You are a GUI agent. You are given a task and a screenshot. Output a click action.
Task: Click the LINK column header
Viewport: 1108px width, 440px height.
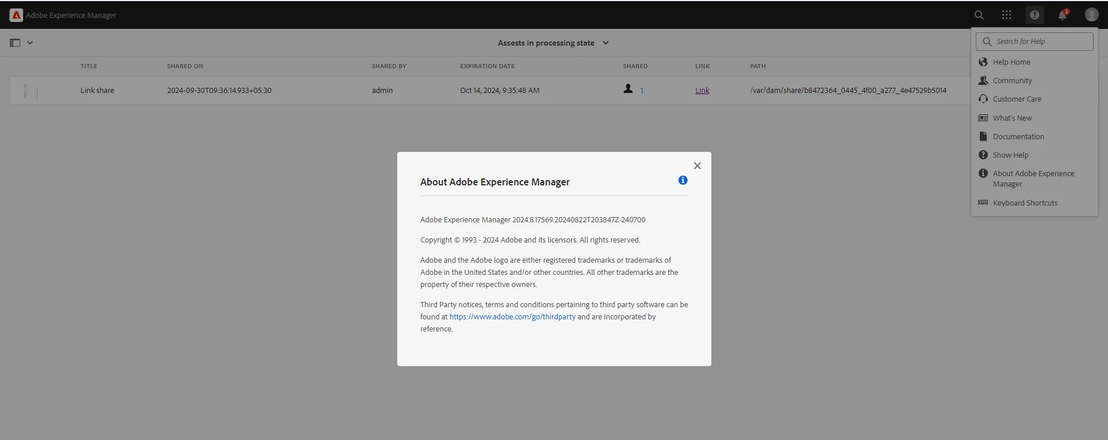pyautogui.click(x=703, y=66)
